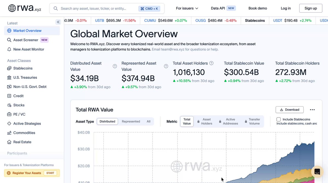Click the OUSG ticker item
This screenshot has height=183, width=328.
pyautogui.click(x=216, y=21)
